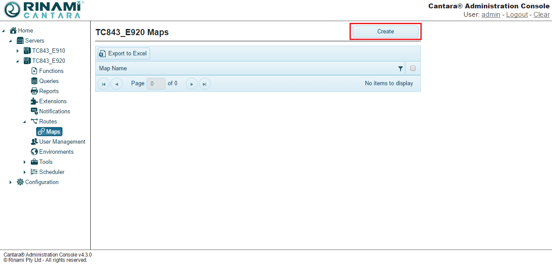Click the User Management people icon
This screenshot has width=552, height=268.
[34, 142]
